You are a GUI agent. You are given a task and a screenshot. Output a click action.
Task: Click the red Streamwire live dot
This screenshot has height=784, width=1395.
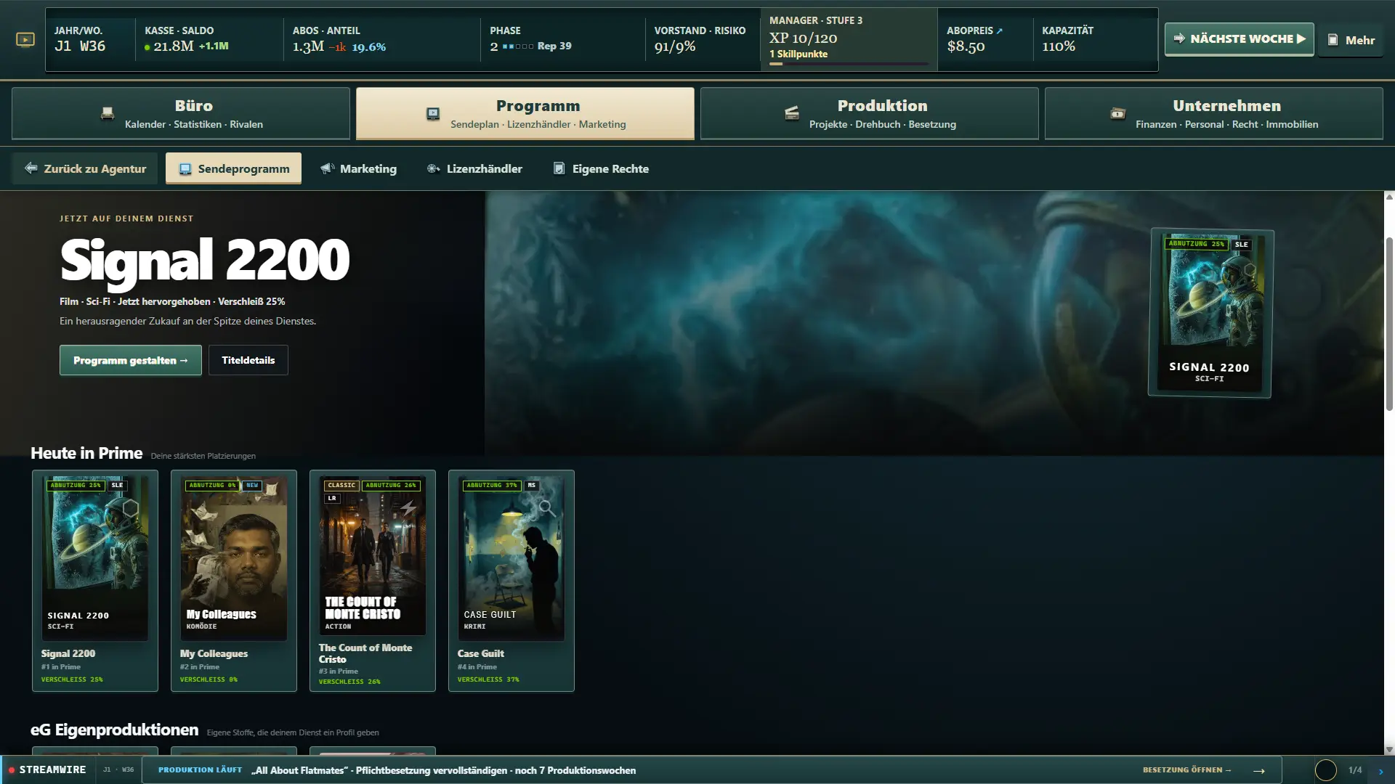click(12, 769)
